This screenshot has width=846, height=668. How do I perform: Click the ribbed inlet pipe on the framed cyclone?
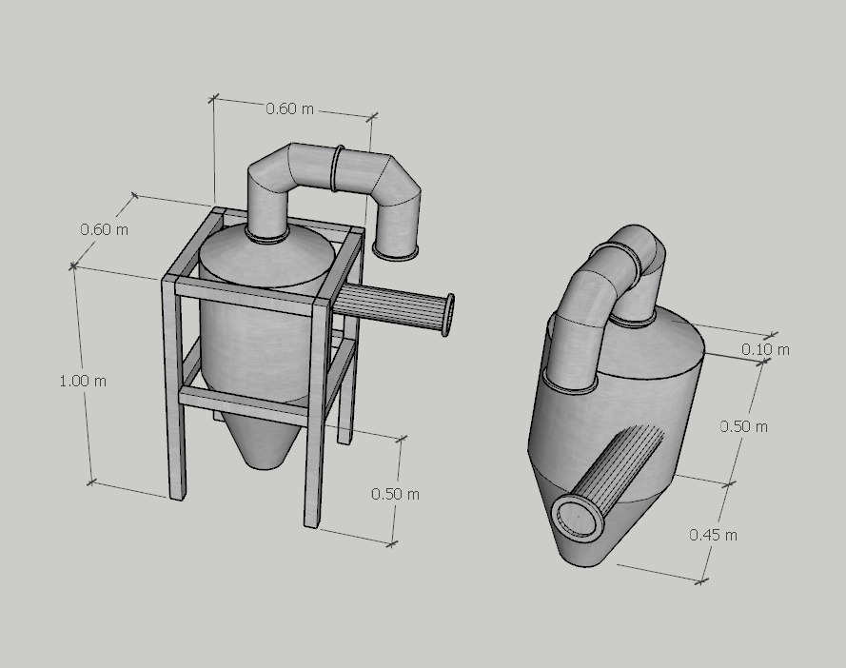coord(390,306)
